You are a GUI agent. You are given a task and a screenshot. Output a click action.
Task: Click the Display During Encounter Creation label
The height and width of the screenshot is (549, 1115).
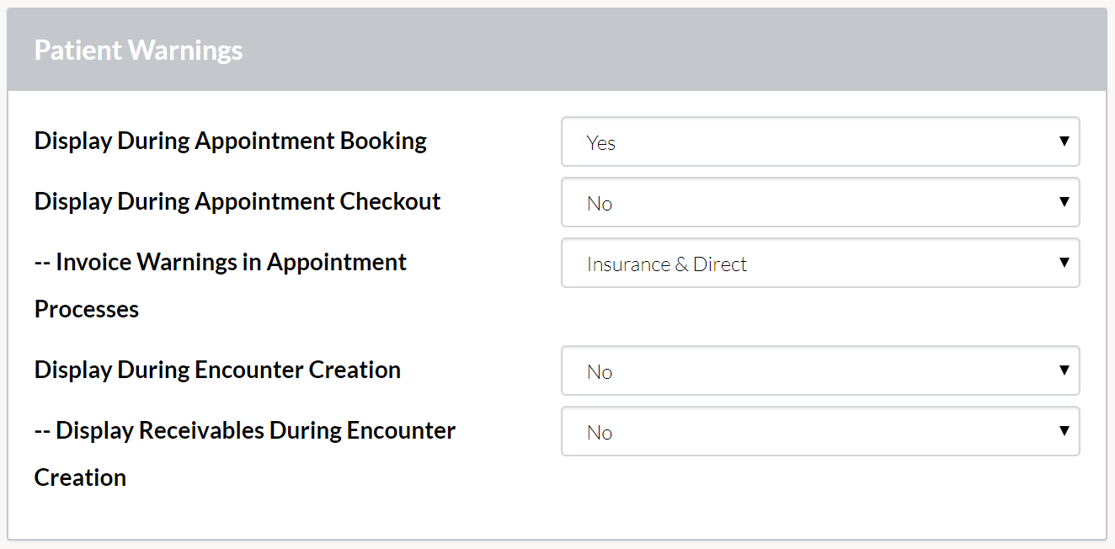click(217, 370)
